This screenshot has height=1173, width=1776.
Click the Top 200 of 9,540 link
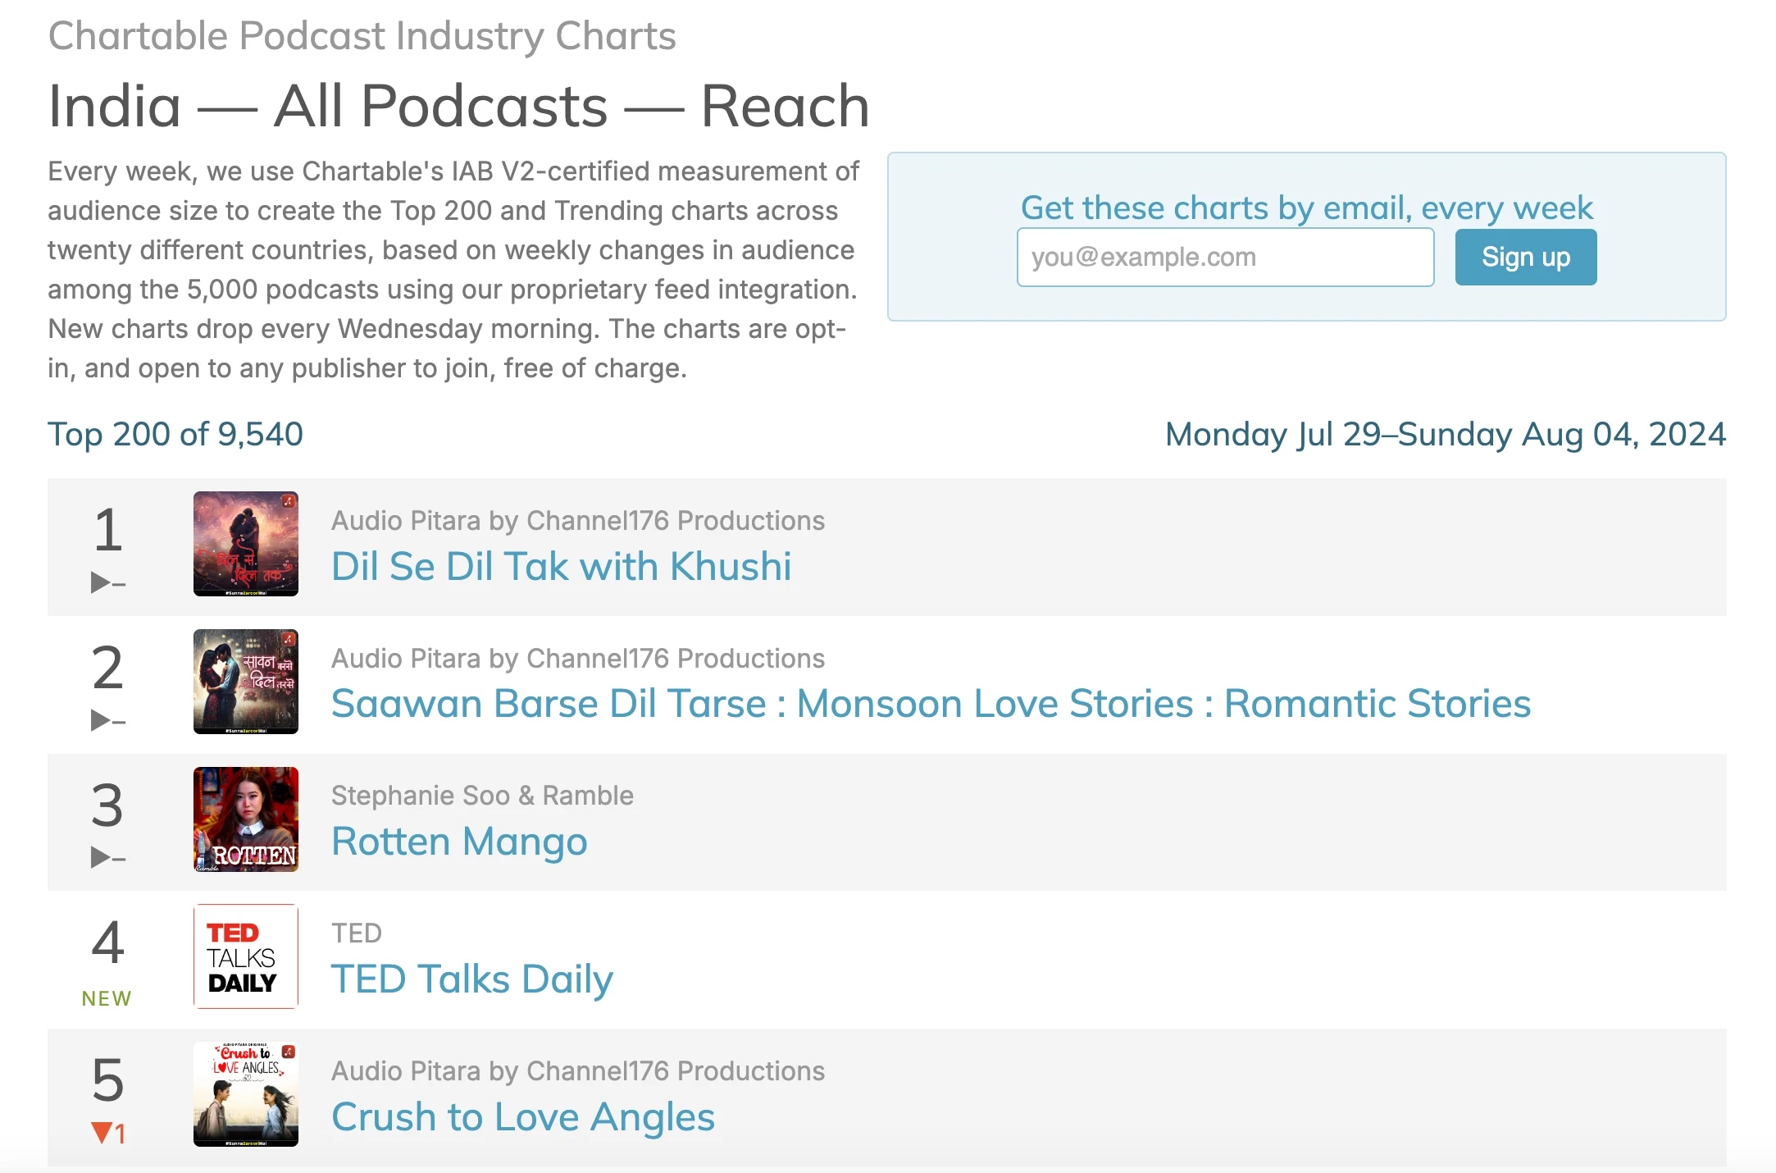[175, 434]
